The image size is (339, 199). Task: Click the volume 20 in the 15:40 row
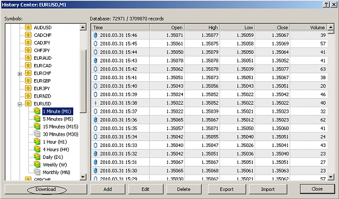click(323, 86)
